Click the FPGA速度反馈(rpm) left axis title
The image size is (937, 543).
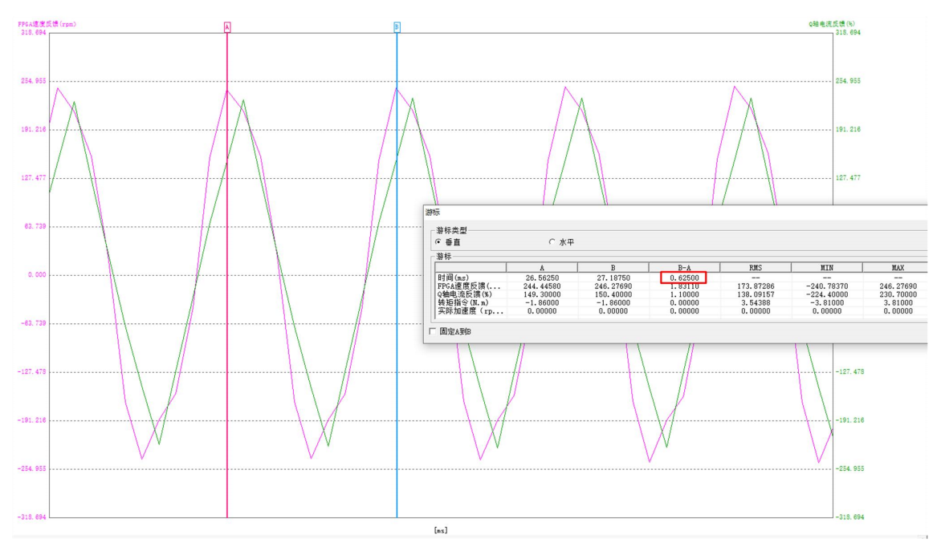pos(47,25)
